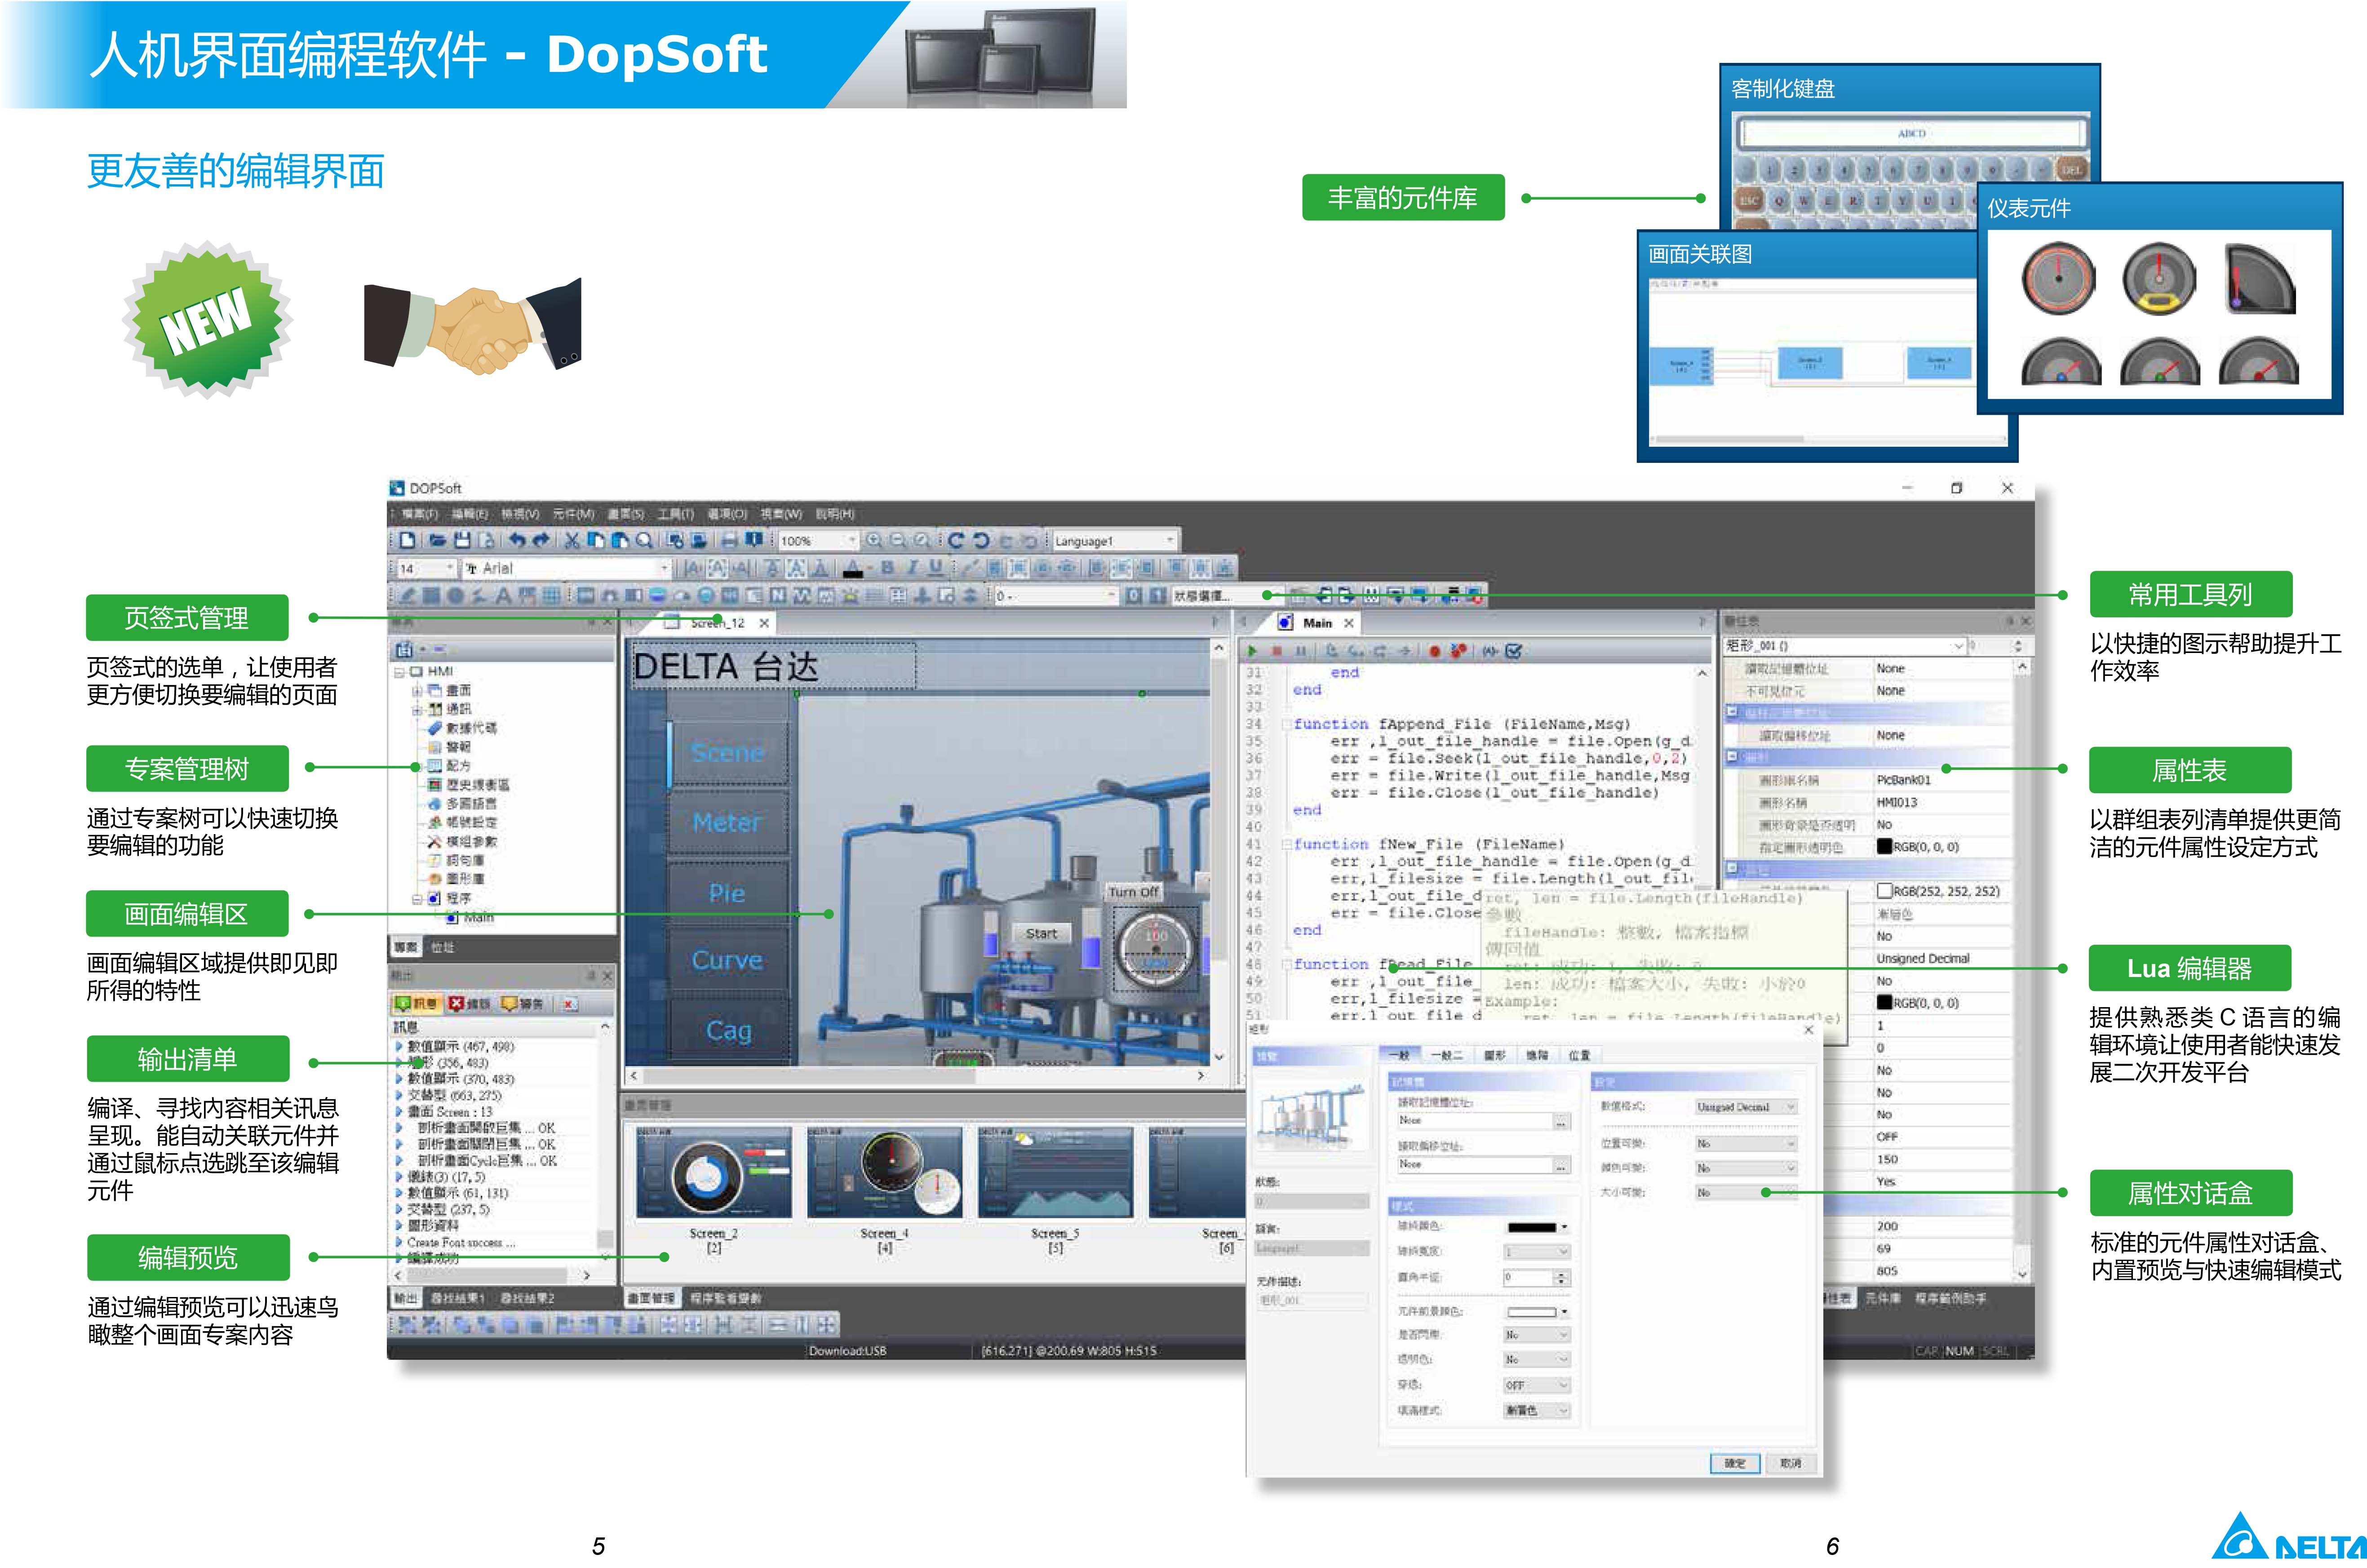Image resolution: width=2367 pixels, height=1568 pixels.
Task: Toggle the 警告 warning filter in output panel
Action: [523, 1003]
